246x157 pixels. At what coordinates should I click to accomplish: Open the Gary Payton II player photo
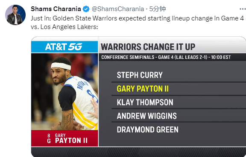click(64, 92)
